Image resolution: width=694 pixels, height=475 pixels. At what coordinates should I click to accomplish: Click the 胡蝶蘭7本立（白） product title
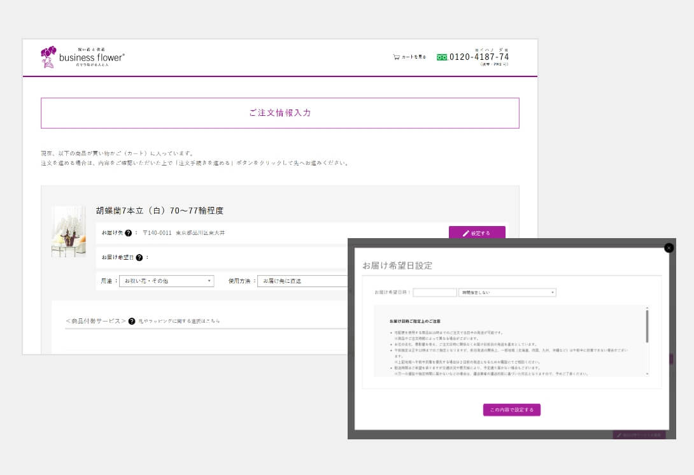pos(159,211)
